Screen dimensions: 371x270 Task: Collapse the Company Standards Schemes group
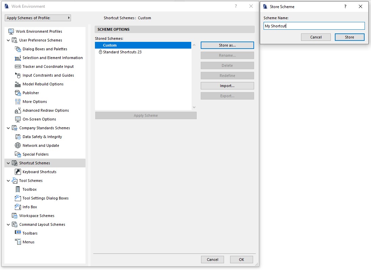pos(8,128)
